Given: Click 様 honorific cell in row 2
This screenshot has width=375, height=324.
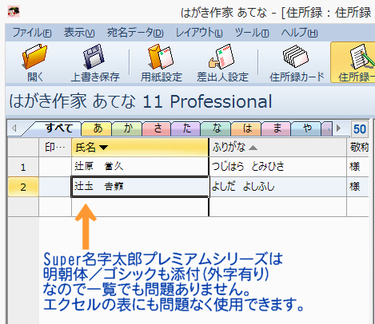Looking at the screenshot, I should pos(358,187).
